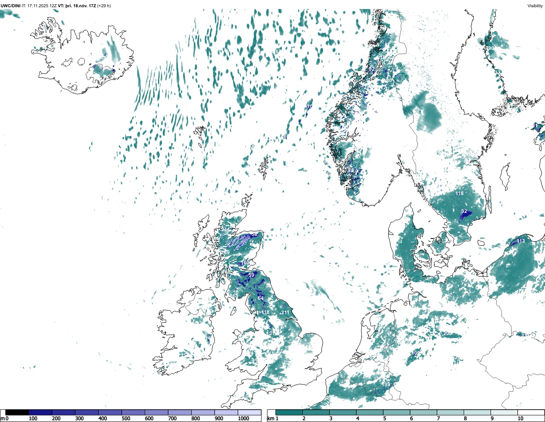Click the '500' tick label in the metre legend
The height and width of the screenshot is (422, 545).
coord(126,419)
